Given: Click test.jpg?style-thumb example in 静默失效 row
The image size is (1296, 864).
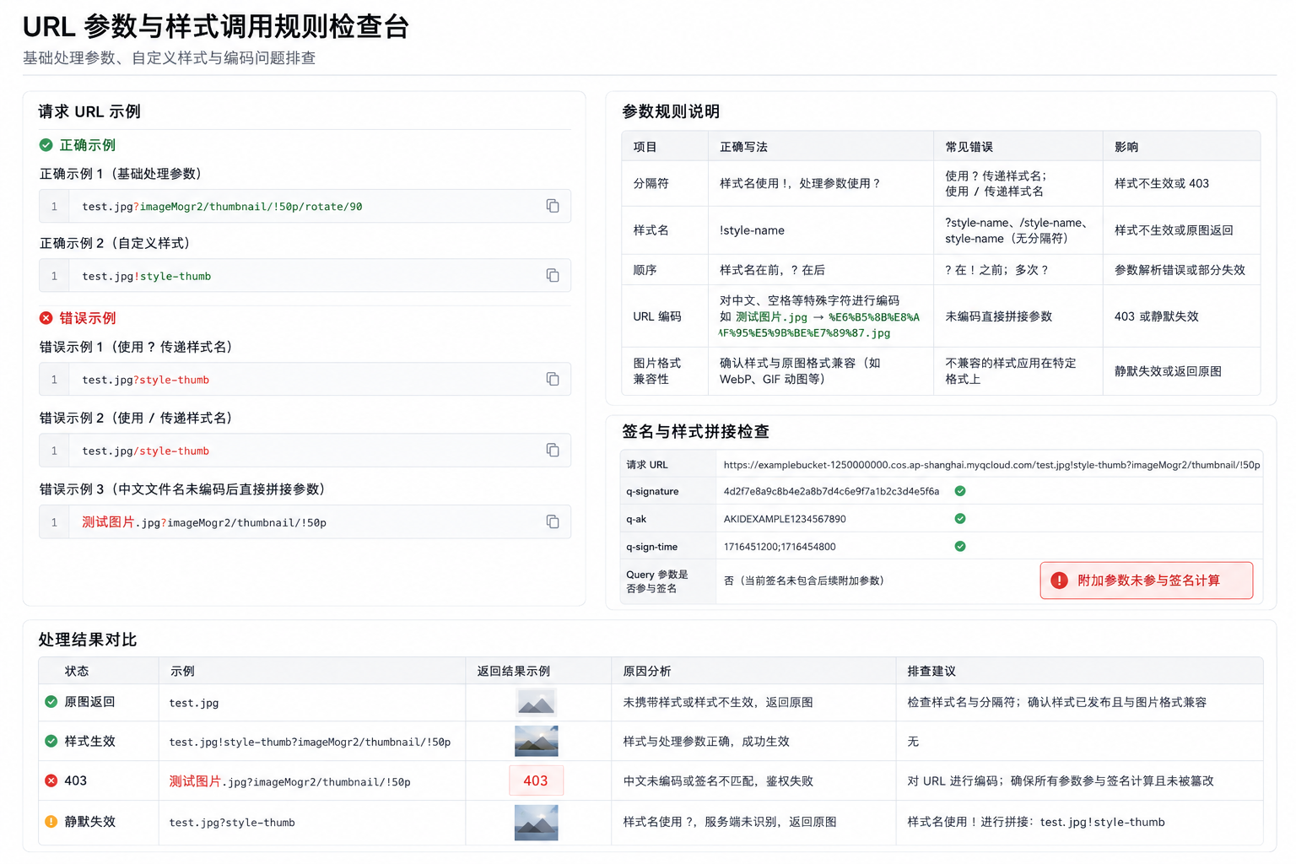Looking at the screenshot, I should pos(232,823).
